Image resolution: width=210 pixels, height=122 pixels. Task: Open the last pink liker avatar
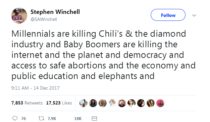pyautogui.click(x=160, y=103)
